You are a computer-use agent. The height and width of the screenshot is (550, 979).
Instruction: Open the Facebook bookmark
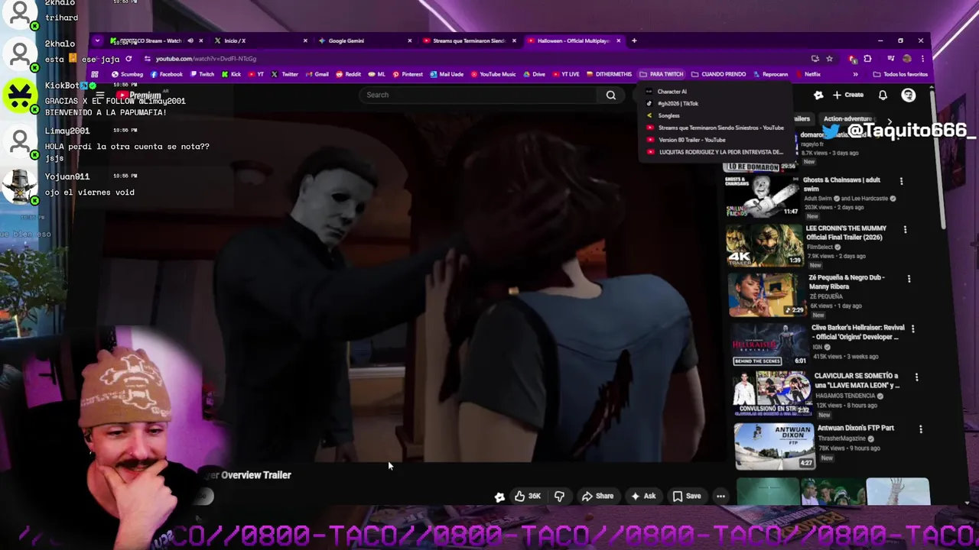point(166,74)
